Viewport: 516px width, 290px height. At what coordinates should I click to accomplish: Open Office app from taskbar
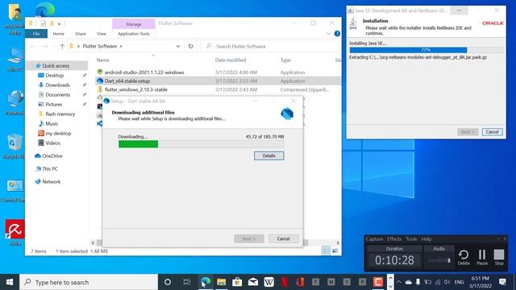coord(300,282)
